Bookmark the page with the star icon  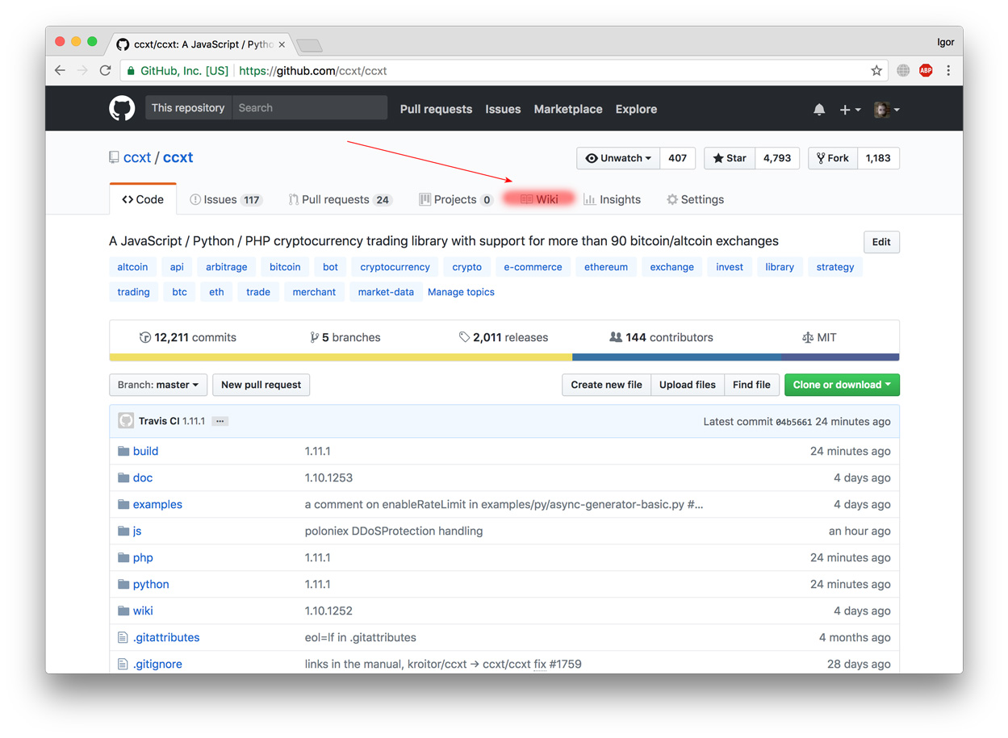click(876, 71)
